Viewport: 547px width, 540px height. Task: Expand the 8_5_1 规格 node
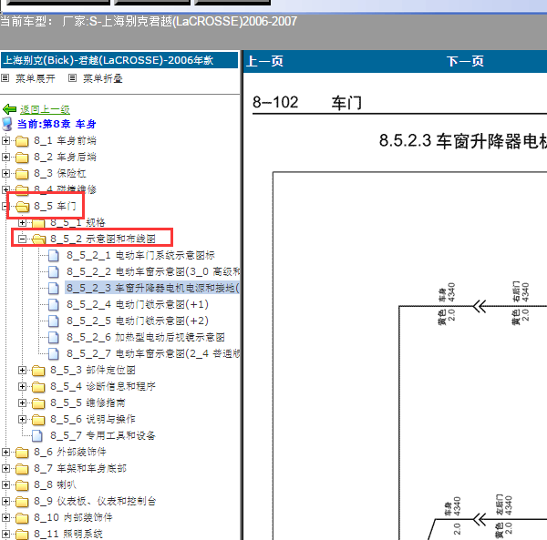22,222
